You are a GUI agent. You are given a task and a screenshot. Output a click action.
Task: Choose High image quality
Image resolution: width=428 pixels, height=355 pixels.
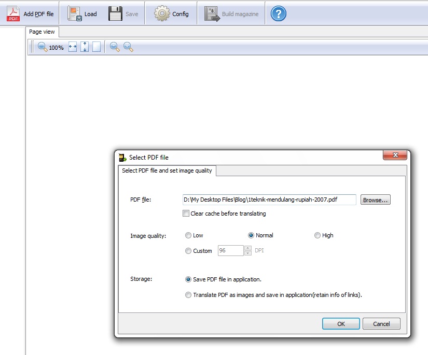pyautogui.click(x=317, y=235)
